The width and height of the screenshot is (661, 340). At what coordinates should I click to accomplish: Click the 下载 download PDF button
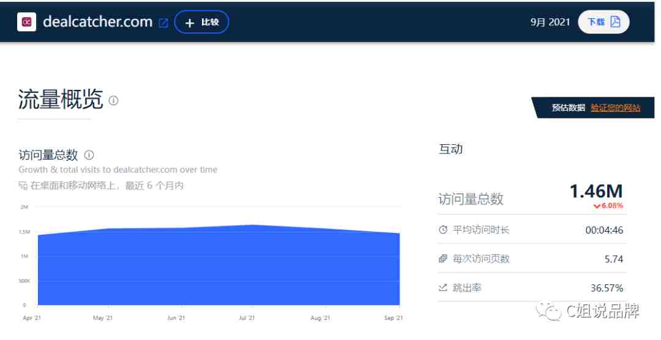603,22
